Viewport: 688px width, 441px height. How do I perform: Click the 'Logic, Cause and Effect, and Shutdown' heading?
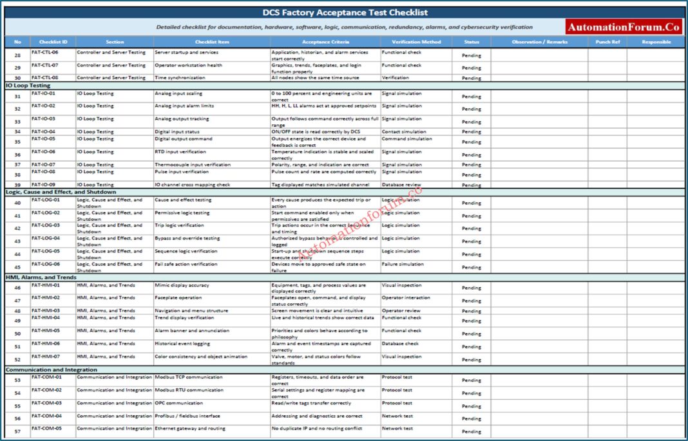click(345, 192)
